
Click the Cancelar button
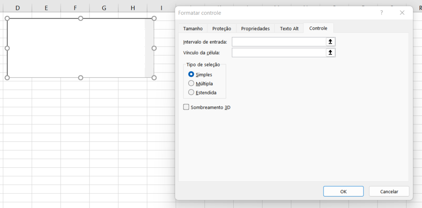(x=389, y=192)
